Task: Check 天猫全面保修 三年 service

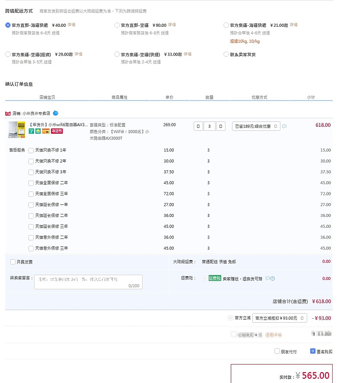Action: (31, 194)
